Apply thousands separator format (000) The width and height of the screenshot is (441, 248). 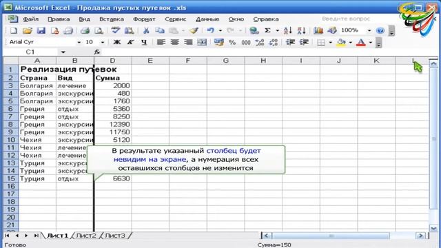click(246, 42)
